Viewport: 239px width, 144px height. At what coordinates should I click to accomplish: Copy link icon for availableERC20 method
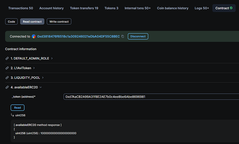pyautogui.click(x=7, y=87)
